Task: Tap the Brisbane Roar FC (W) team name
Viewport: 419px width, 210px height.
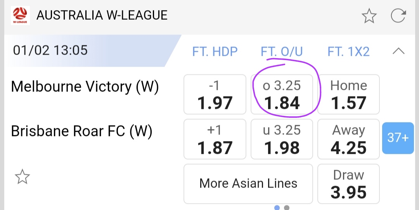Action: (82, 132)
